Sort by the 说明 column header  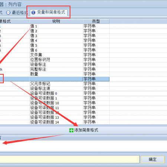[56, 21]
